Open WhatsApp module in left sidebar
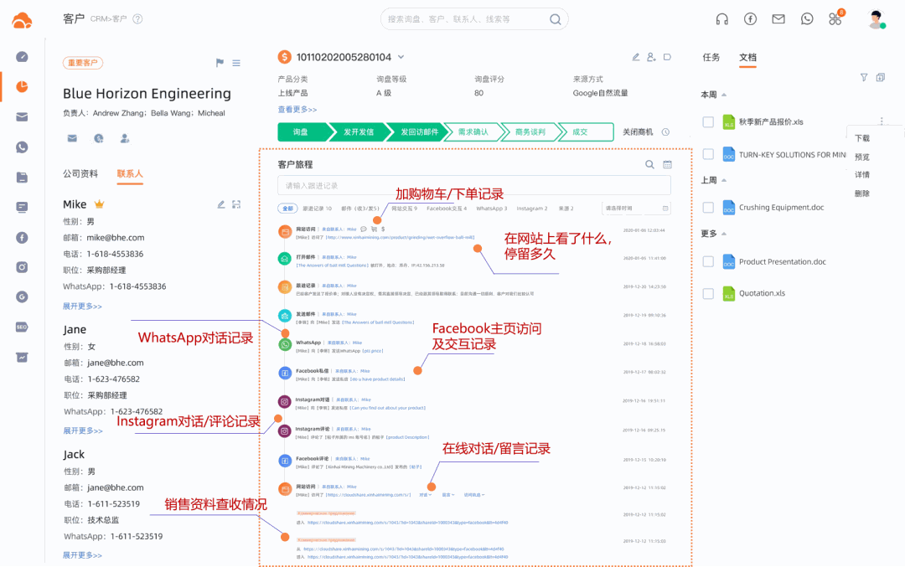This screenshot has height=567, width=905. tap(22, 147)
